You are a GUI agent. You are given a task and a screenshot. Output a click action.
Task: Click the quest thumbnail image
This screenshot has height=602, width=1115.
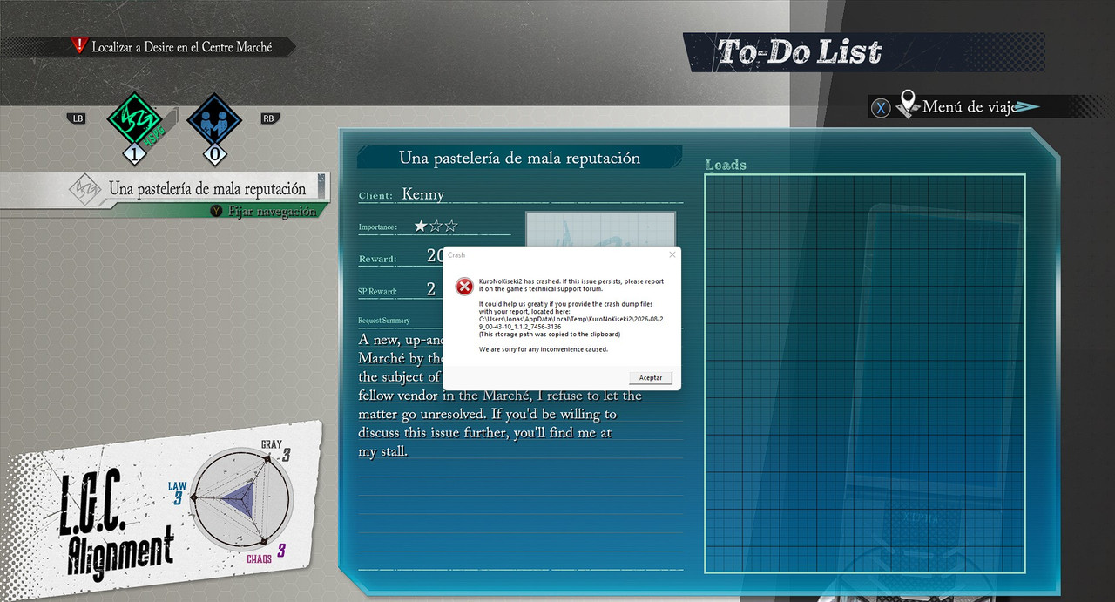click(600, 230)
